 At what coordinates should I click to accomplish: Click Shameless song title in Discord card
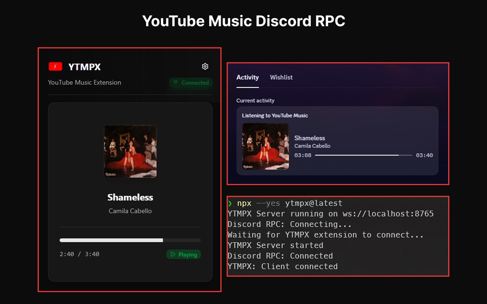(x=310, y=138)
